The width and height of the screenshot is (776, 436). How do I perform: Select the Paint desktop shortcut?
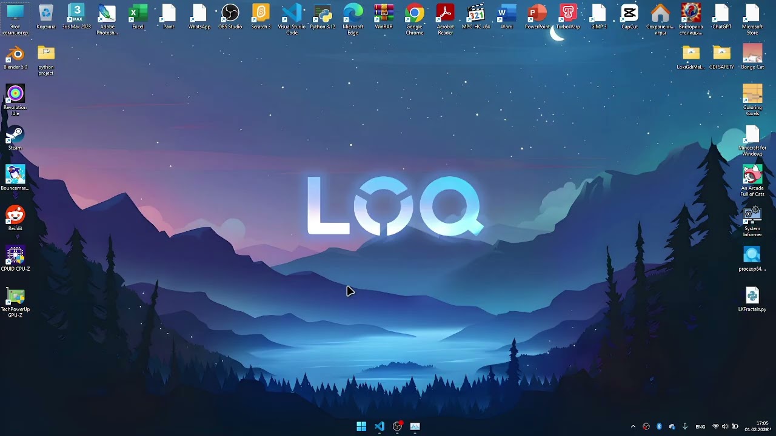pyautogui.click(x=169, y=17)
